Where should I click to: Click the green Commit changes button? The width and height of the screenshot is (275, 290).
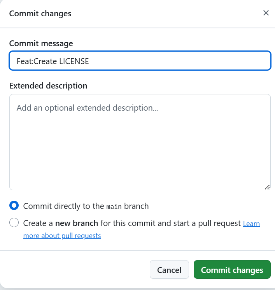point(232,270)
